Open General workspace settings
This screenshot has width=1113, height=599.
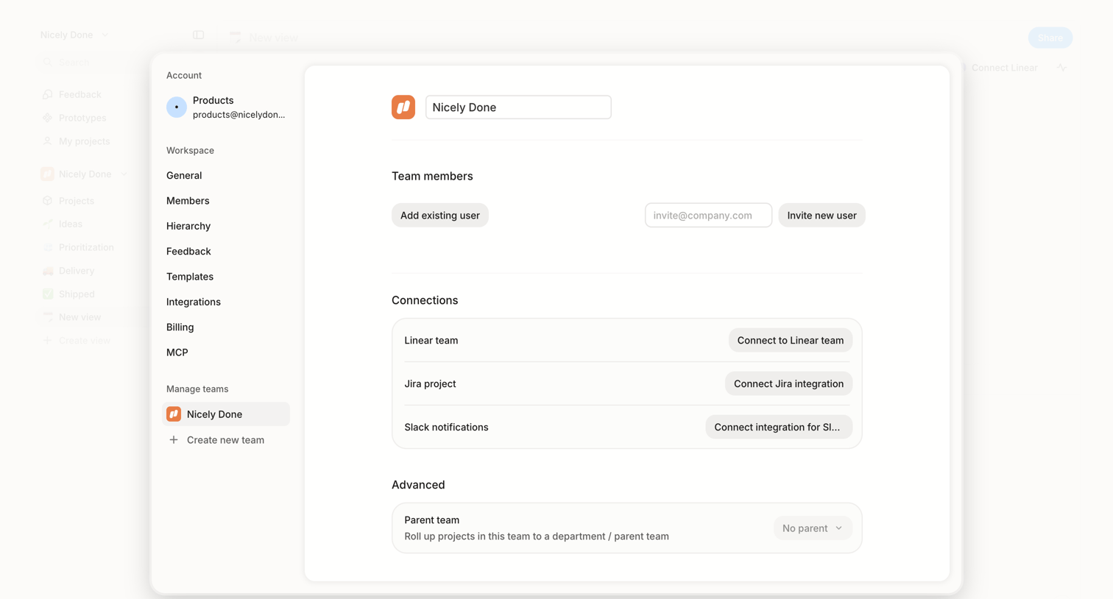[x=184, y=176]
